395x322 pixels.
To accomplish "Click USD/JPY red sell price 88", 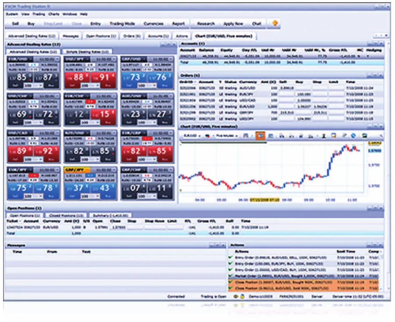I will click(78, 77).
